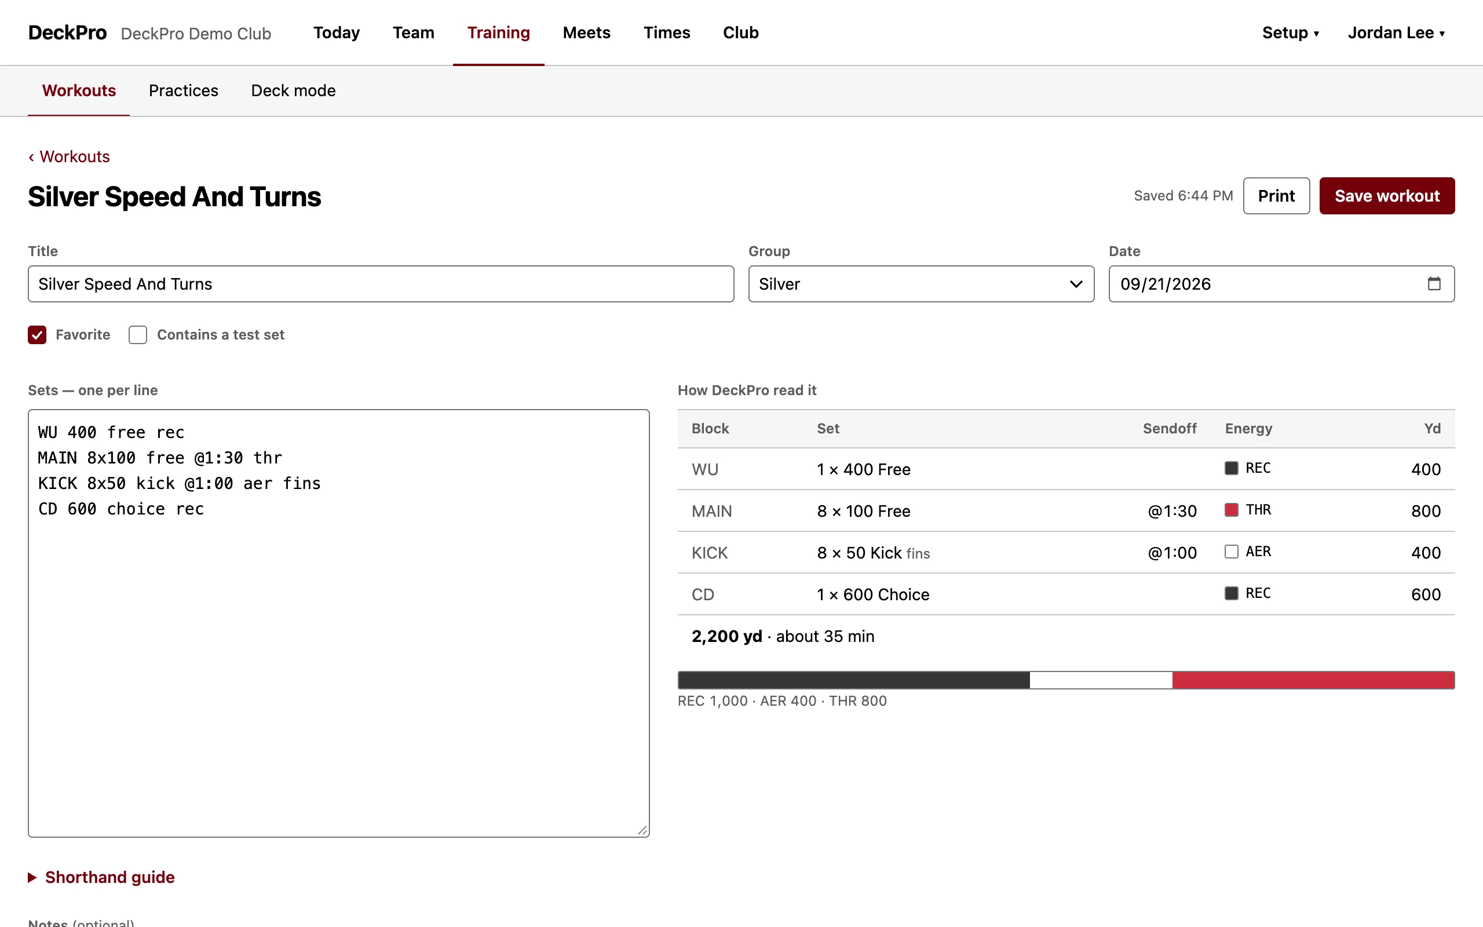Image resolution: width=1483 pixels, height=927 pixels.
Task: Click the '1 × 400 Free' set cell
Action: pos(864,469)
